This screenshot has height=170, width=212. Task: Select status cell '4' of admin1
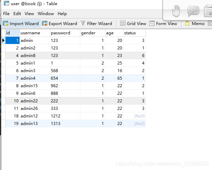(134, 63)
